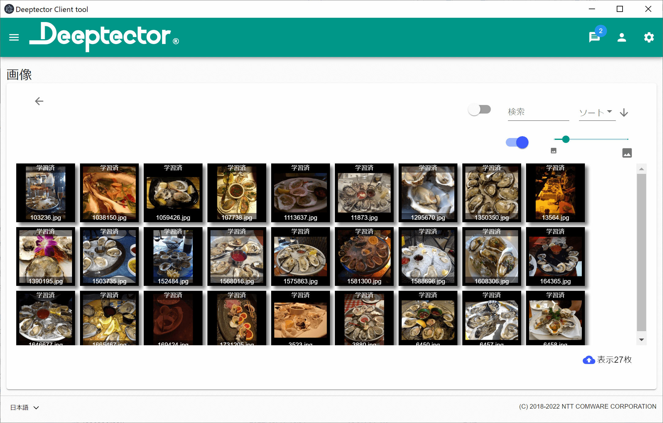Open the notifications icon with badge 2
Viewport: 663px width, 423px height.
pos(595,37)
